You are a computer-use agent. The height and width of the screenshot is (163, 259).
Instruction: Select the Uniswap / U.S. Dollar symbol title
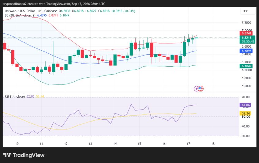[x=20, y=11]
